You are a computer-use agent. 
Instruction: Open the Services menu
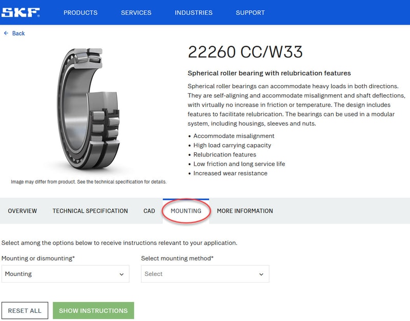click(x=136, y=13)
